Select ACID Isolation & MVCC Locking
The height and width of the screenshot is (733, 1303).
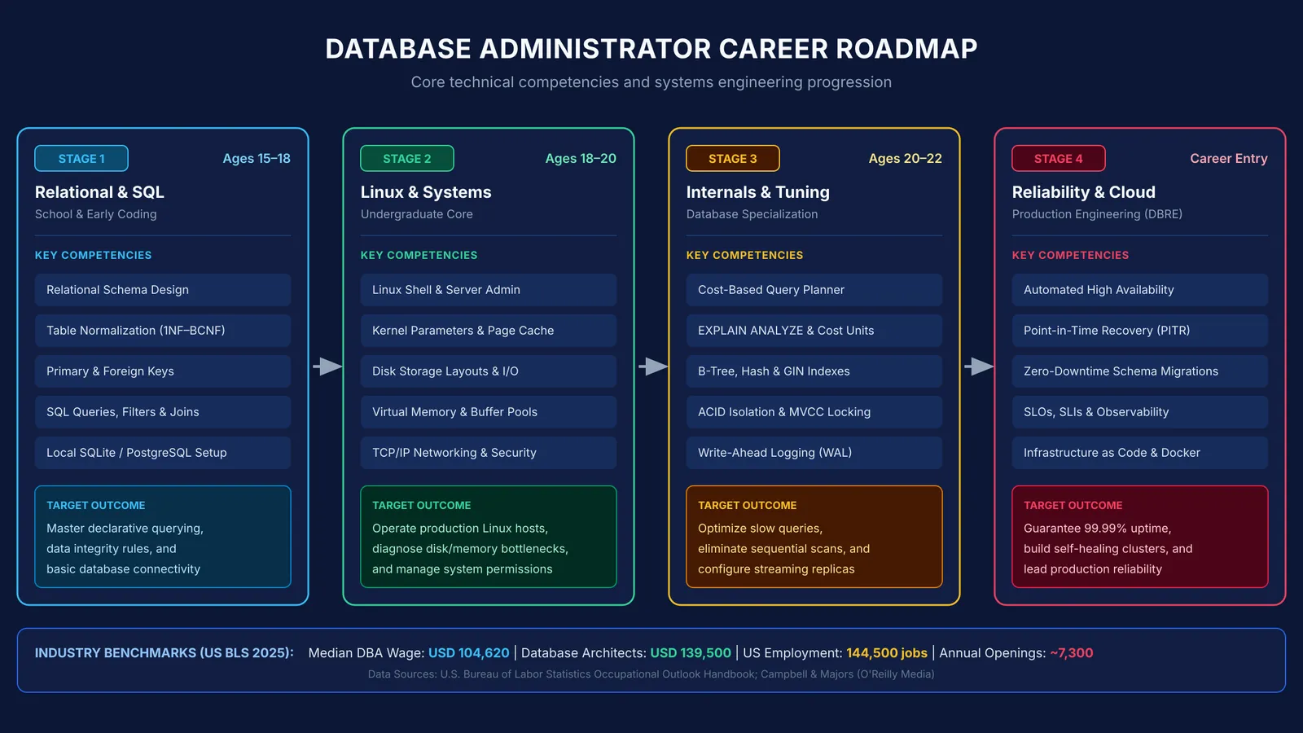point(814,412)
